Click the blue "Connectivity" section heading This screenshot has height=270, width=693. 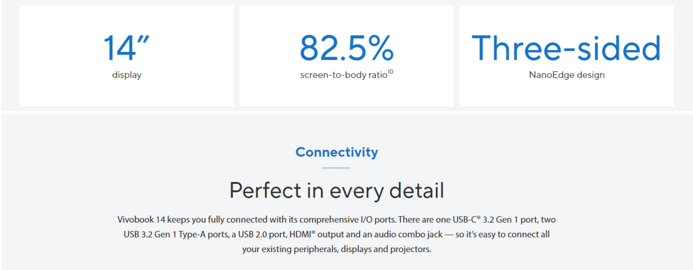[x=337, y=152]
